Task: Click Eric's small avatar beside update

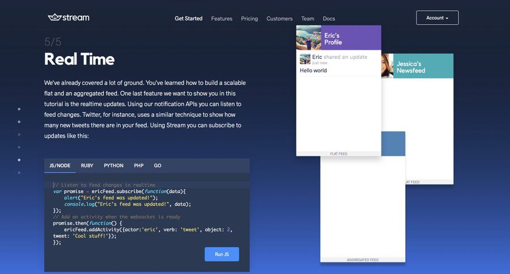Action: pyautogui.click(x=305, y=59)
